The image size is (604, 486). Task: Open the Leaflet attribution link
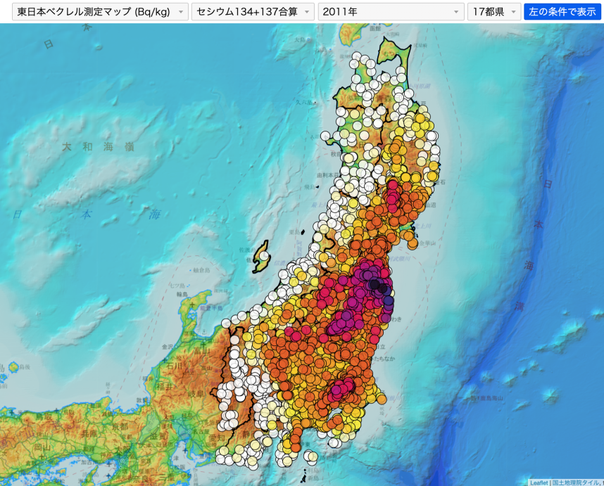(539, 482)
